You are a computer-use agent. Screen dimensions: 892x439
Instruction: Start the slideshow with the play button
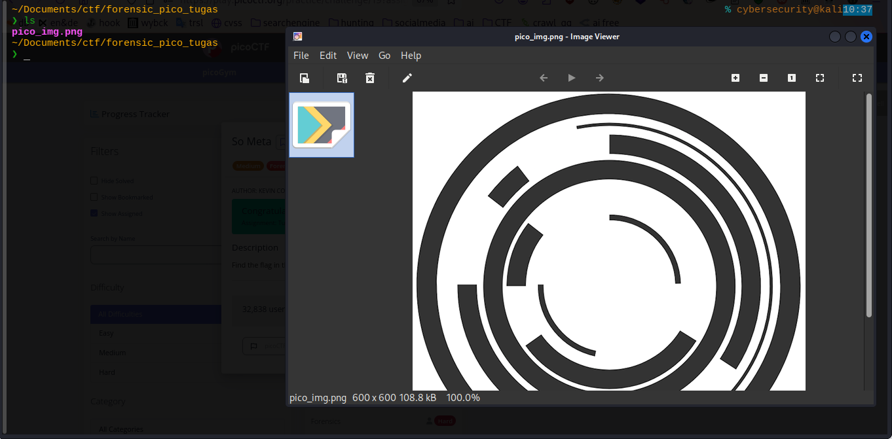(x=572, y=78)
